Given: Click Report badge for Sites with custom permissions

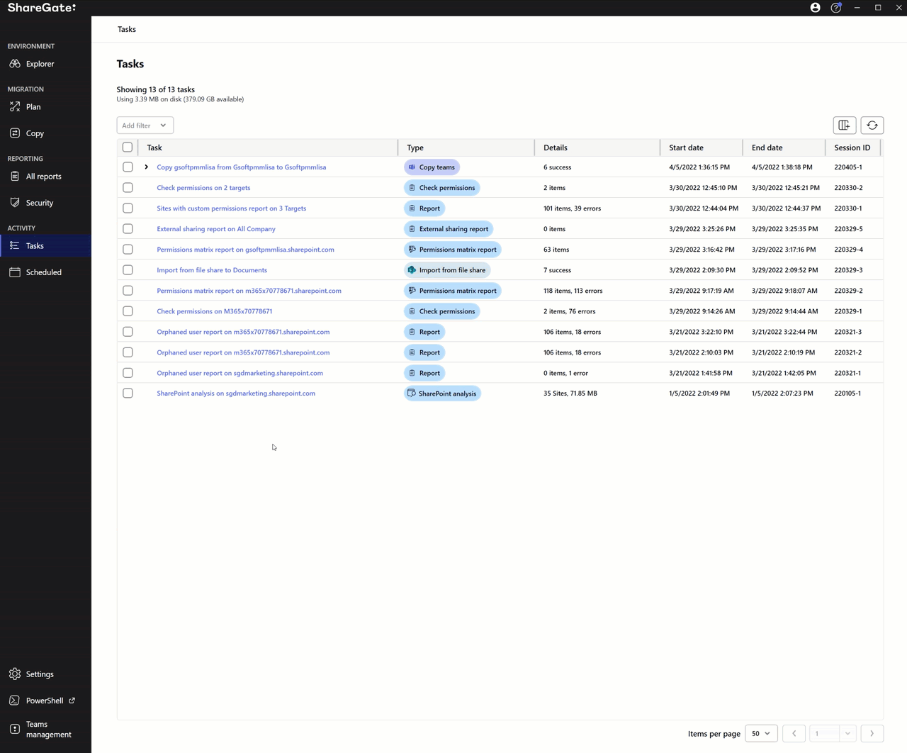Looking at the screenshot, I should tap(424, 208).
